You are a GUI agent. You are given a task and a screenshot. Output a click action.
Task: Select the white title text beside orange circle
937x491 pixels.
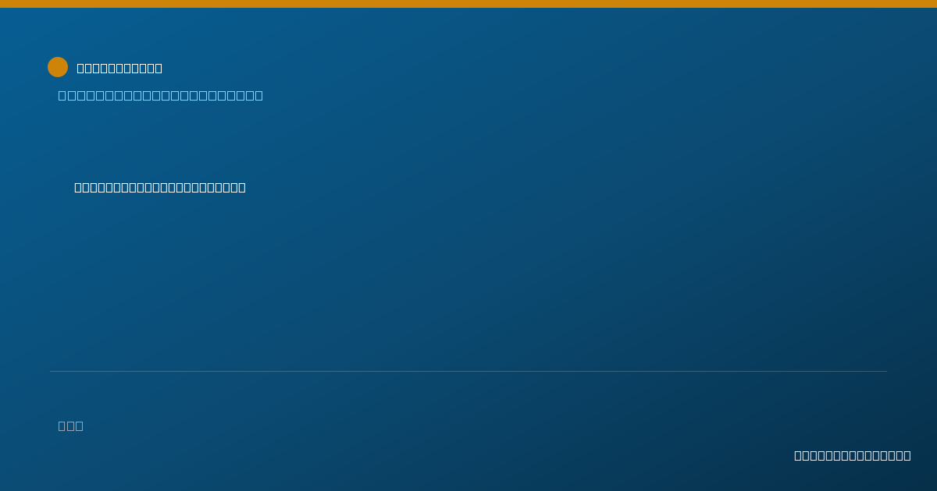tap(119, 68)
